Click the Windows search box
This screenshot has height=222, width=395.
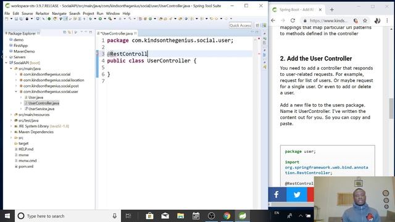coord(67,216)
